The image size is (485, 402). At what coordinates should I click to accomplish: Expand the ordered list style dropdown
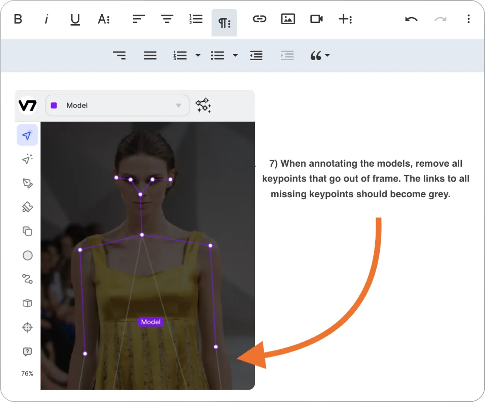[198, 56]
